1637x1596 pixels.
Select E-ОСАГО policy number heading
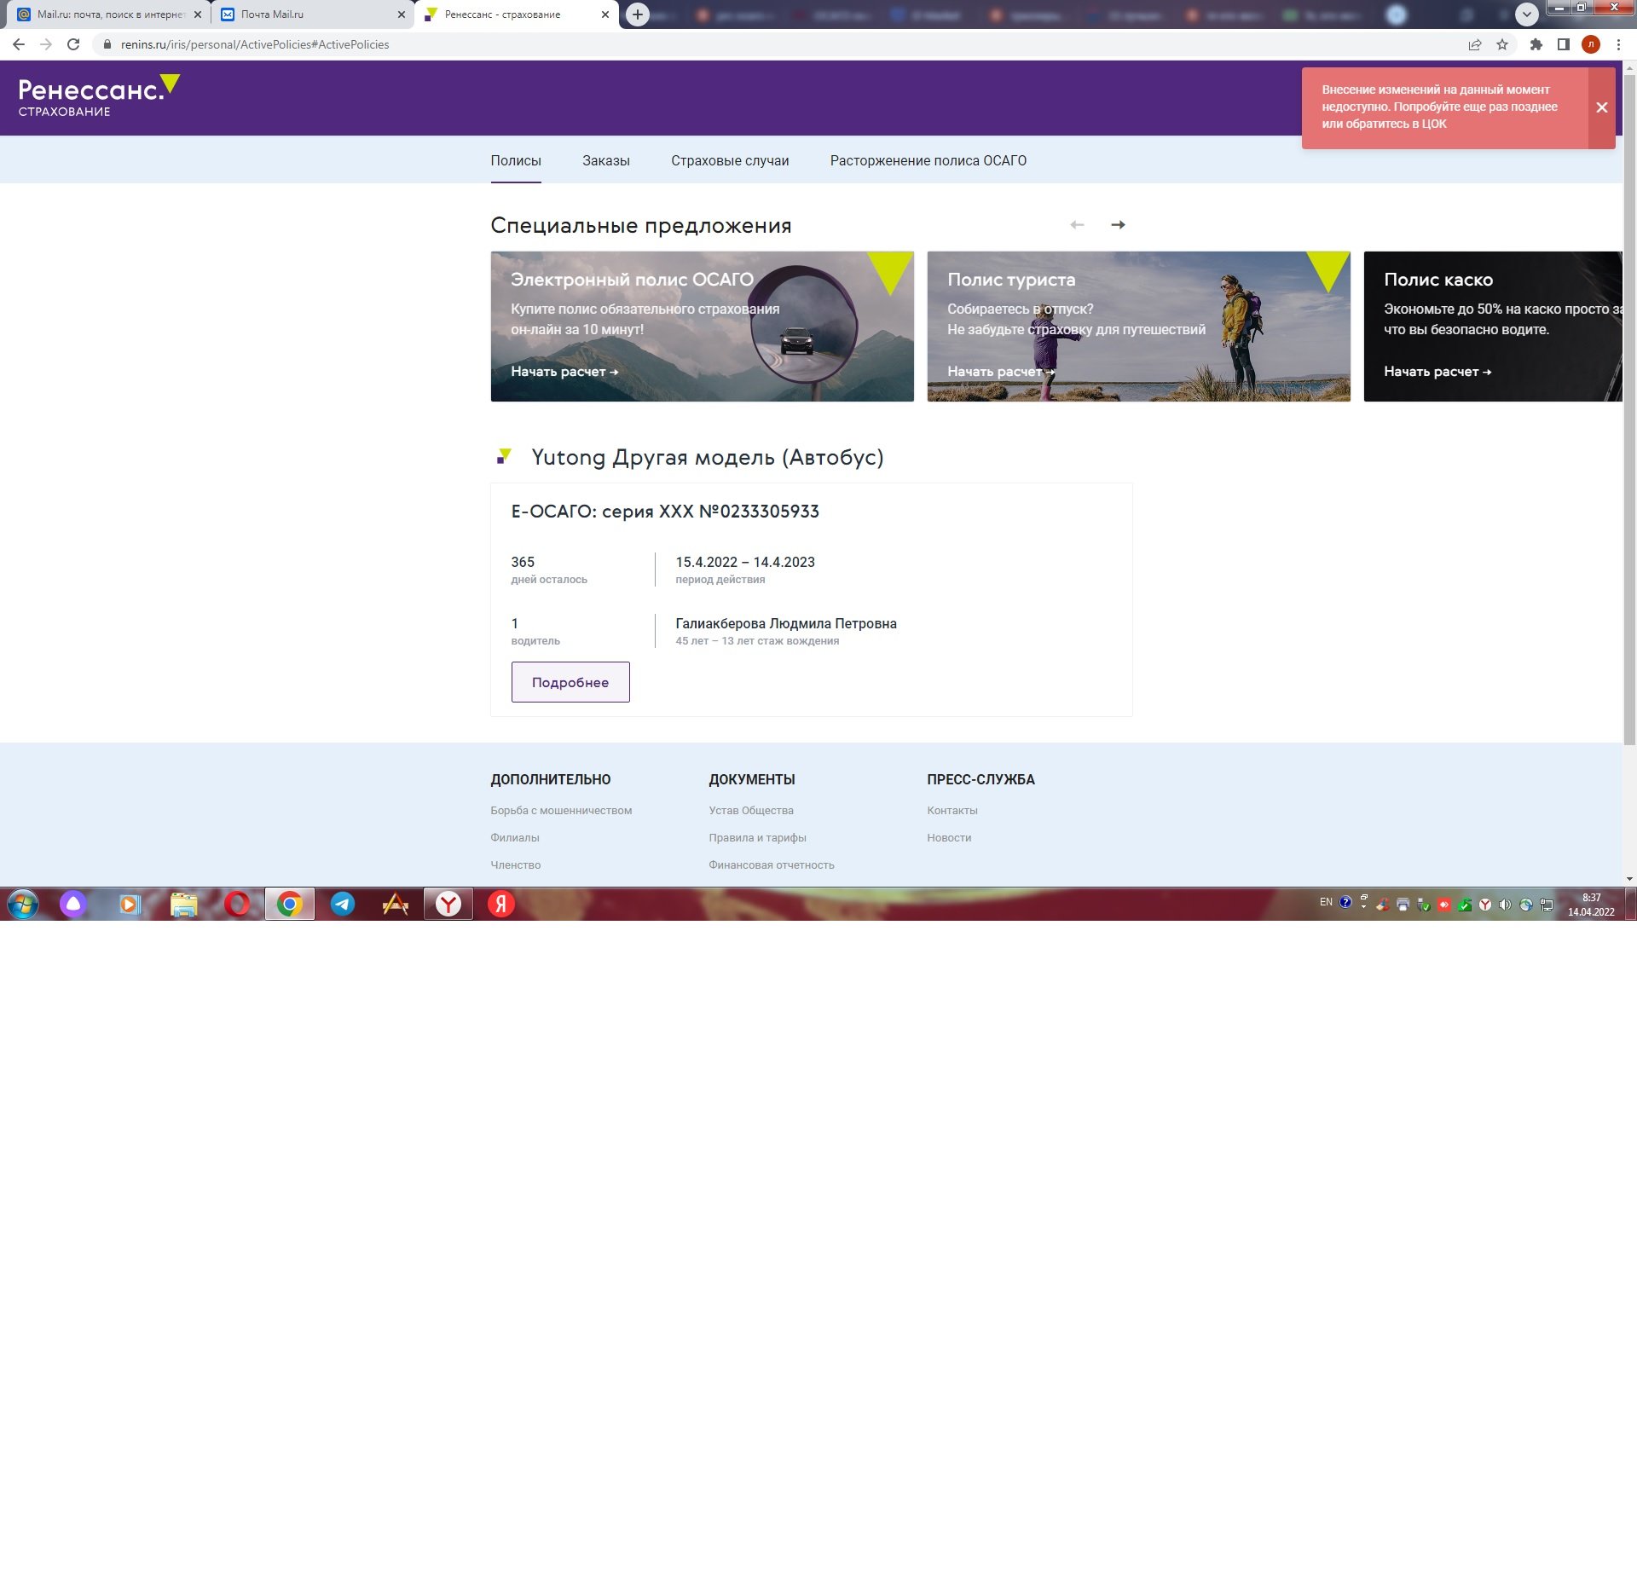point(665,512)
